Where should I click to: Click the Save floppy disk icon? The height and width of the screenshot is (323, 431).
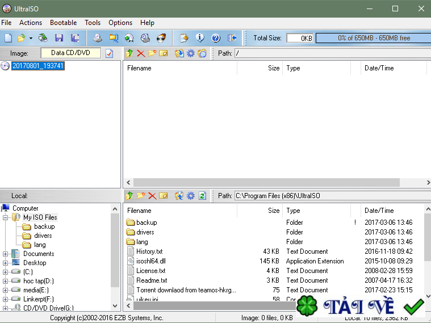point(59,38)
